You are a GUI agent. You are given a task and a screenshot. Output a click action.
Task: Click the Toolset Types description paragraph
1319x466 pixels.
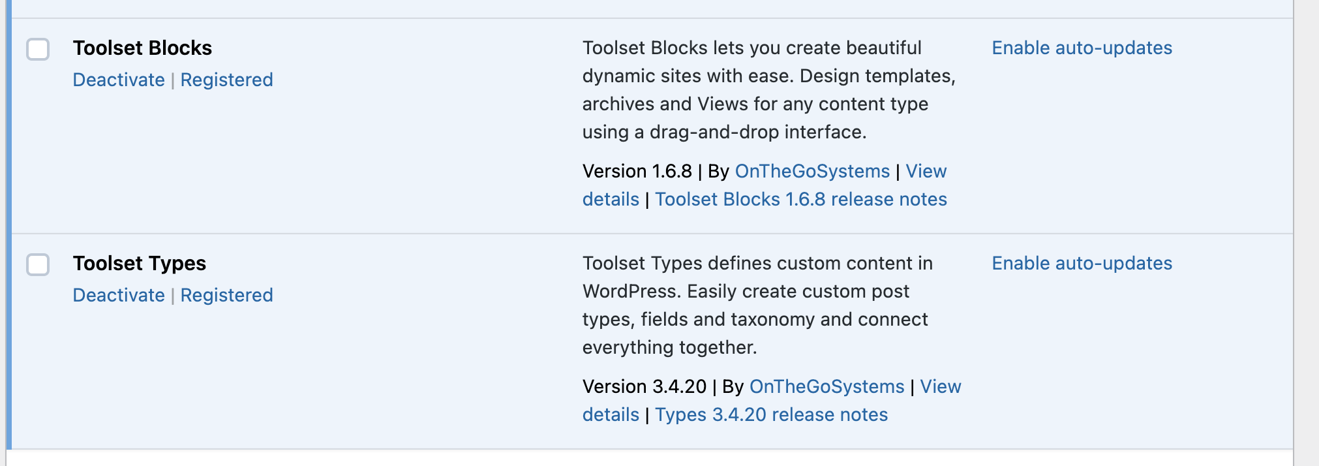(x=757, y=305)
